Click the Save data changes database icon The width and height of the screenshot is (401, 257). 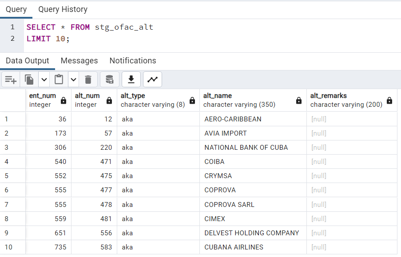[x=109, y=79]
